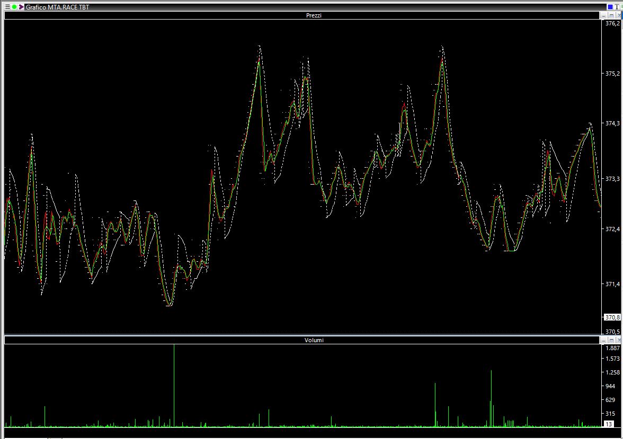Maximize the Prezzi panel
Viewport: 623px width, 439px height.
(x=612, y=15)
